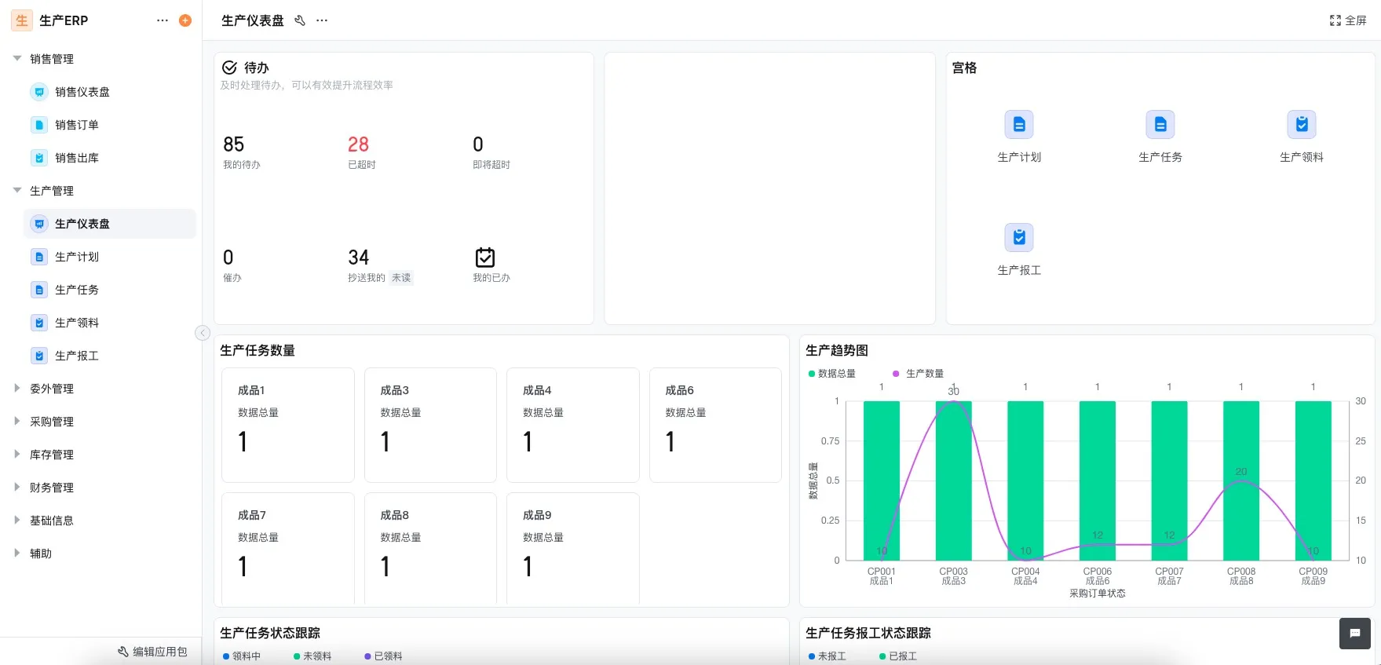Click the 生产计划 sidebar icon
This screenshot has width=1381, height=665.
pyautogui.click(x=39, y=257)
